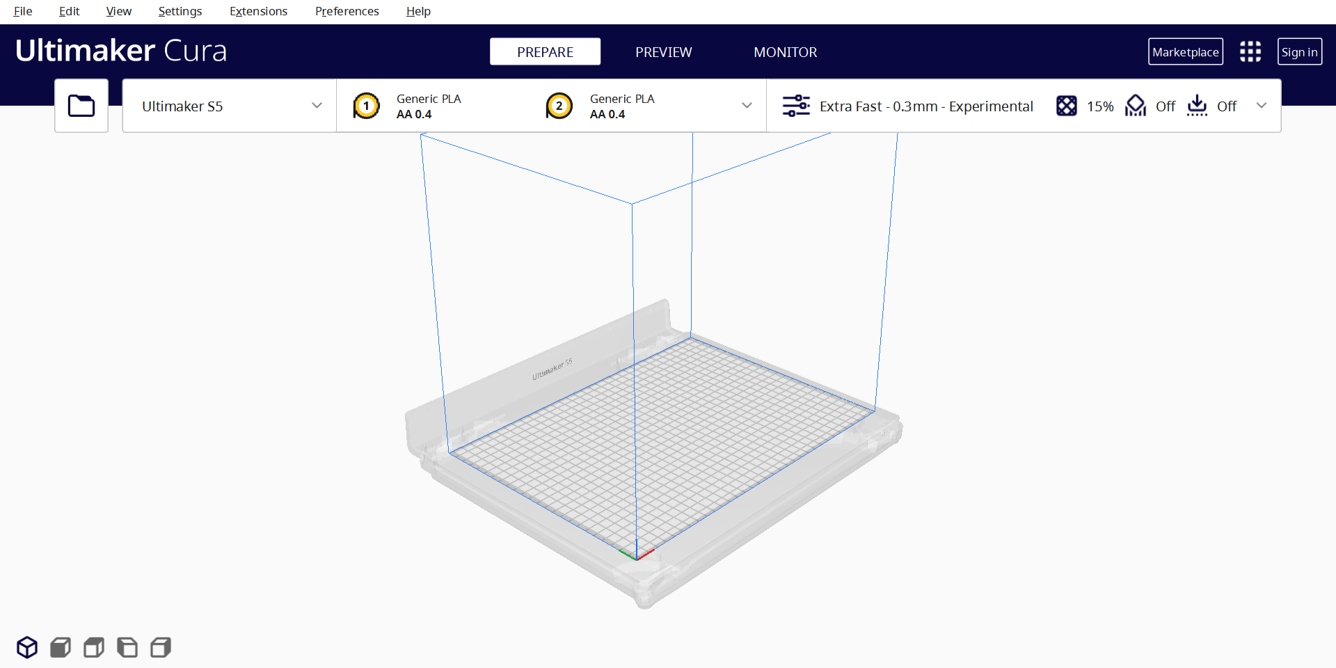
Task: Click the build plate adhesion icon
Action: [1197, 106]
